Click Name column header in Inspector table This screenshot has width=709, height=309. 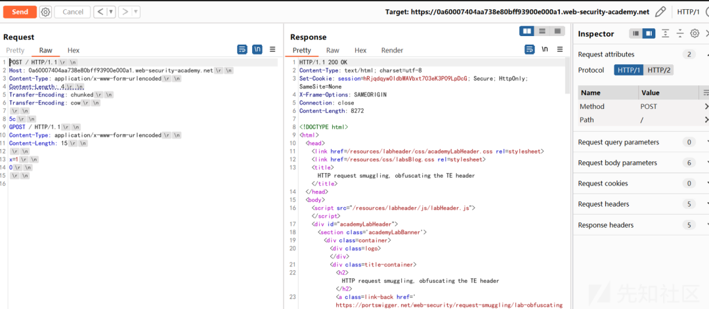tap(608, 93)
